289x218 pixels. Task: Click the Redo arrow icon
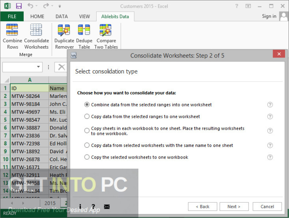coord(46,6)
